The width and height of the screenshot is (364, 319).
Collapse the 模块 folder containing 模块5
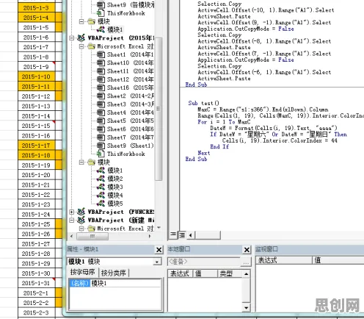point(81,162)
